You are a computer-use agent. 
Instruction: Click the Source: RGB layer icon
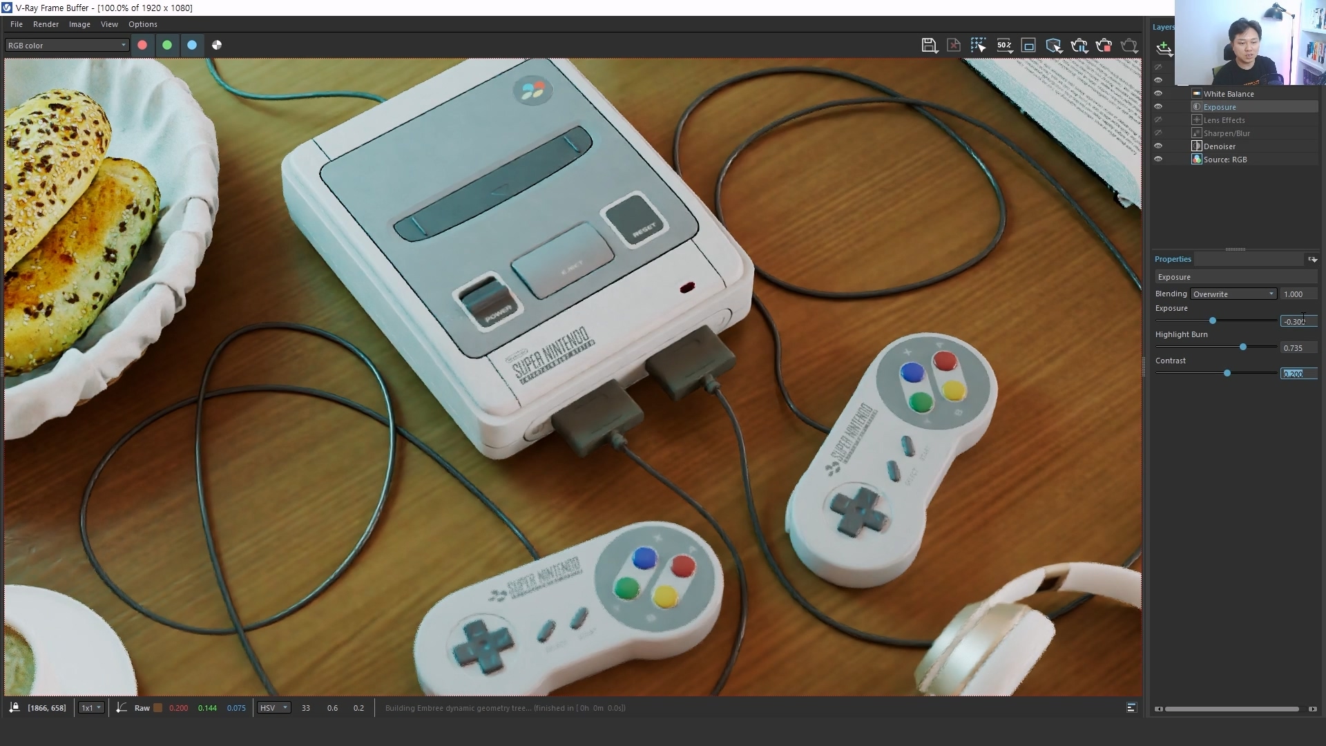(x=1197, y=159)
